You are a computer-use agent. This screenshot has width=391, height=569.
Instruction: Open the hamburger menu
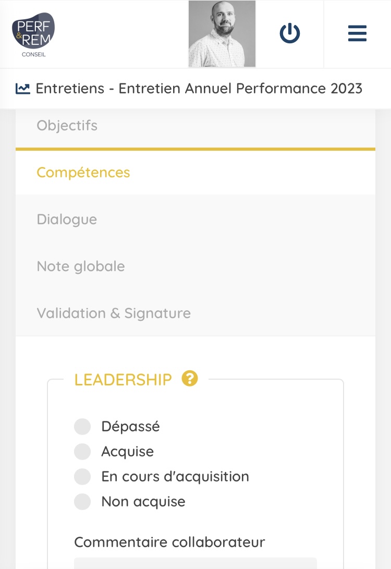pyautogui.click(x=357, y=34)
